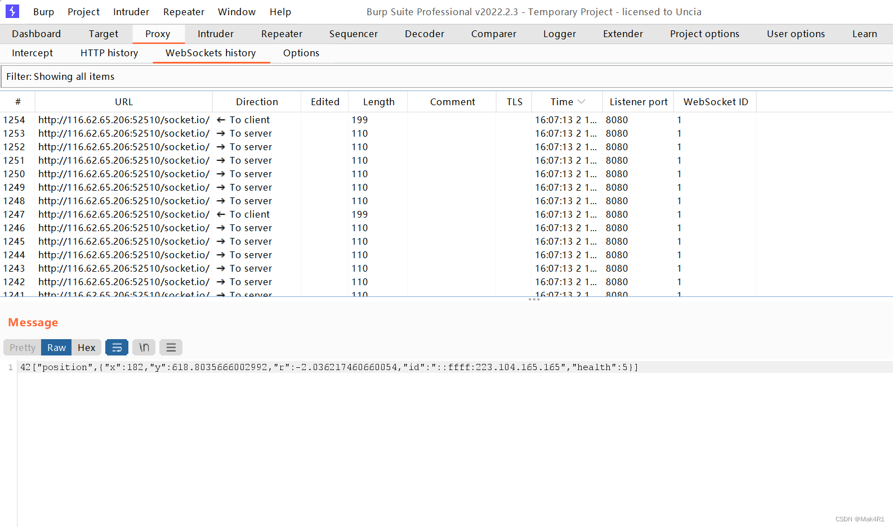
Task: Click the Time column sort chevron
Action: coord(582,102)
